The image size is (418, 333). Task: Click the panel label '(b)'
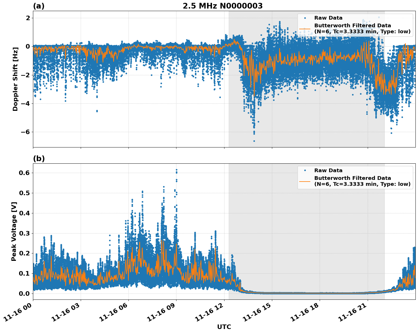[x=39, y=158]
